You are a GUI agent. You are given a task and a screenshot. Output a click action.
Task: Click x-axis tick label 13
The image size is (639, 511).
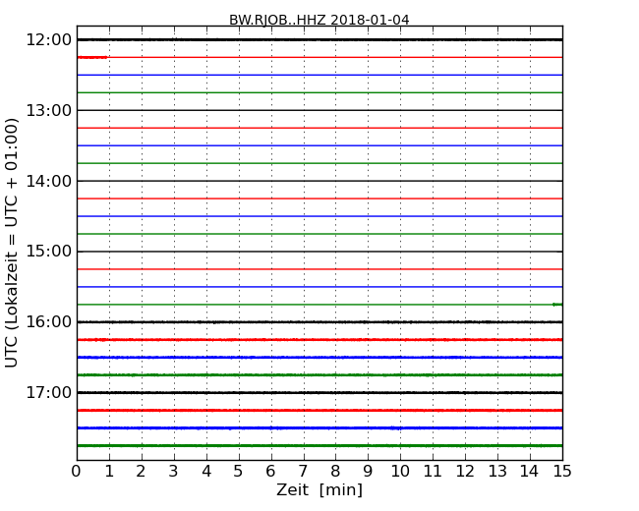[497, 472]
